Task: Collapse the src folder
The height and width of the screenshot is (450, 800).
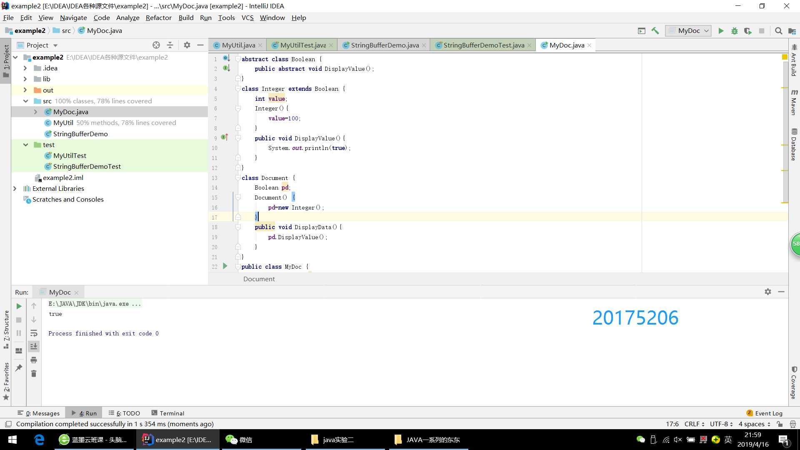Action: (x=25, y=101)
